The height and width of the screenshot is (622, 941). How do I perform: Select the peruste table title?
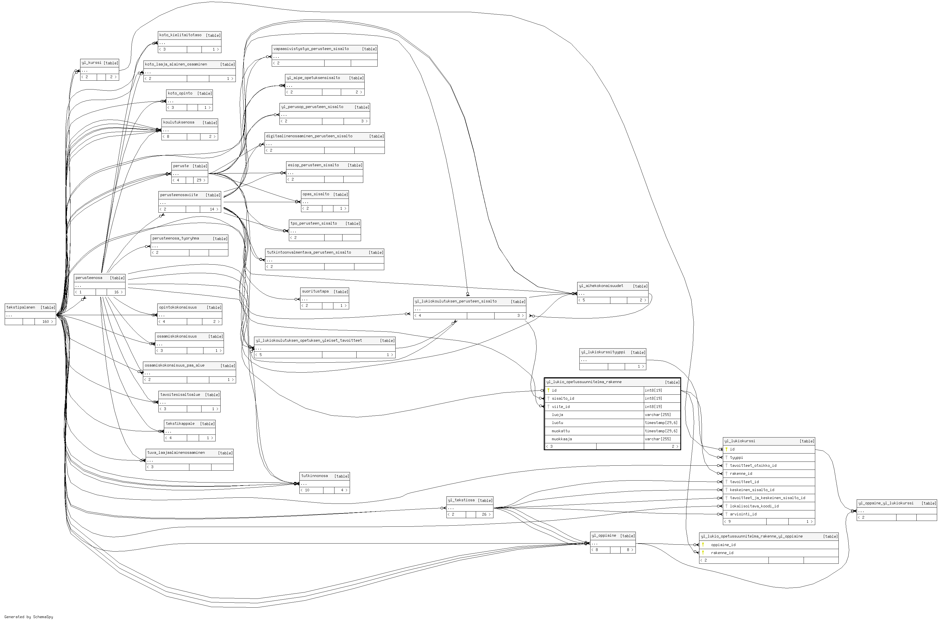pos(181,166)
